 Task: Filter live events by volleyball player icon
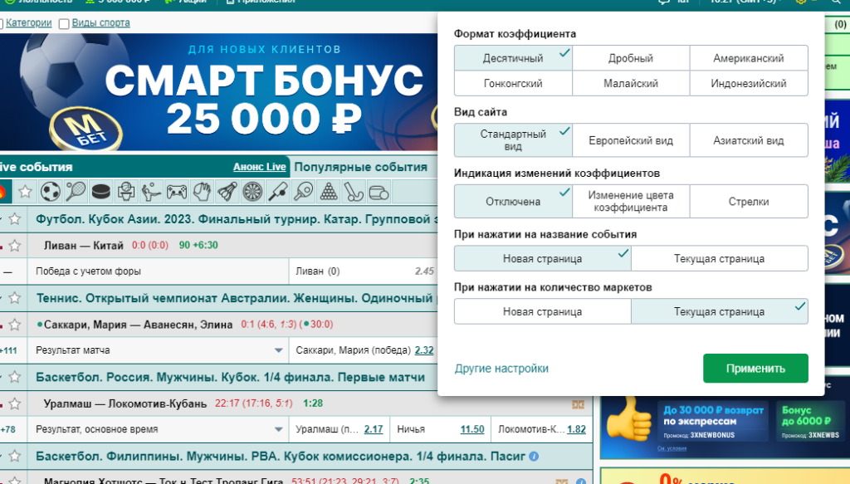point(151,192)
